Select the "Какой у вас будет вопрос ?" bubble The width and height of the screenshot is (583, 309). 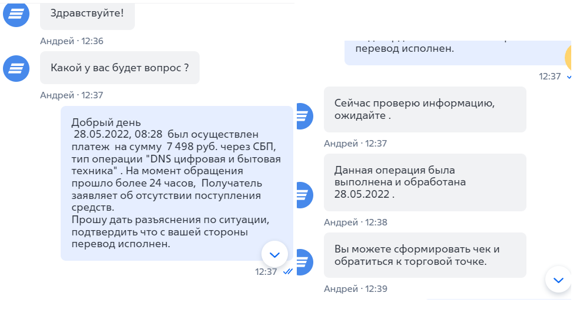pos(120,68)
